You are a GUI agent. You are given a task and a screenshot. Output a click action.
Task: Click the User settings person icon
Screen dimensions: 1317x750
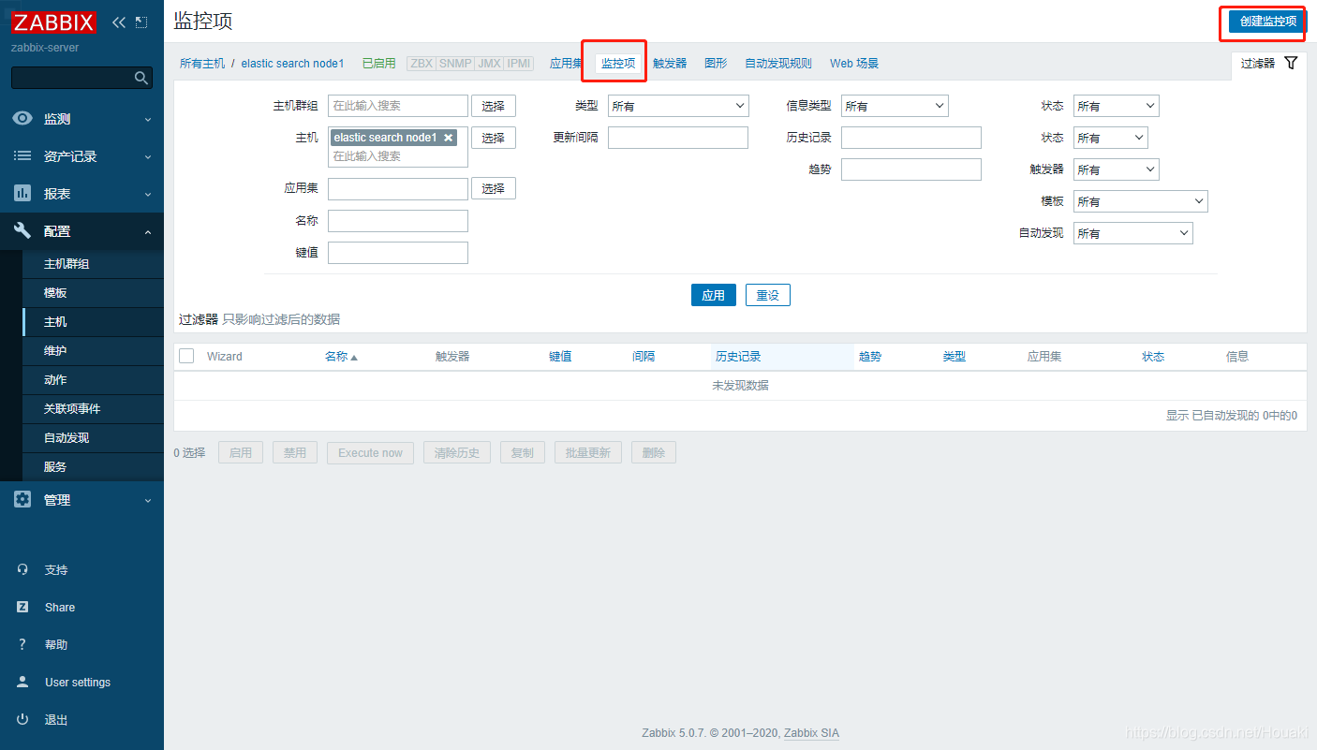(x=22, y=682)
